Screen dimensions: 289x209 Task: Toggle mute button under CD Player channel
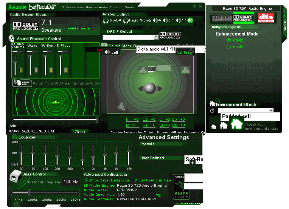[x=66, y=70]
